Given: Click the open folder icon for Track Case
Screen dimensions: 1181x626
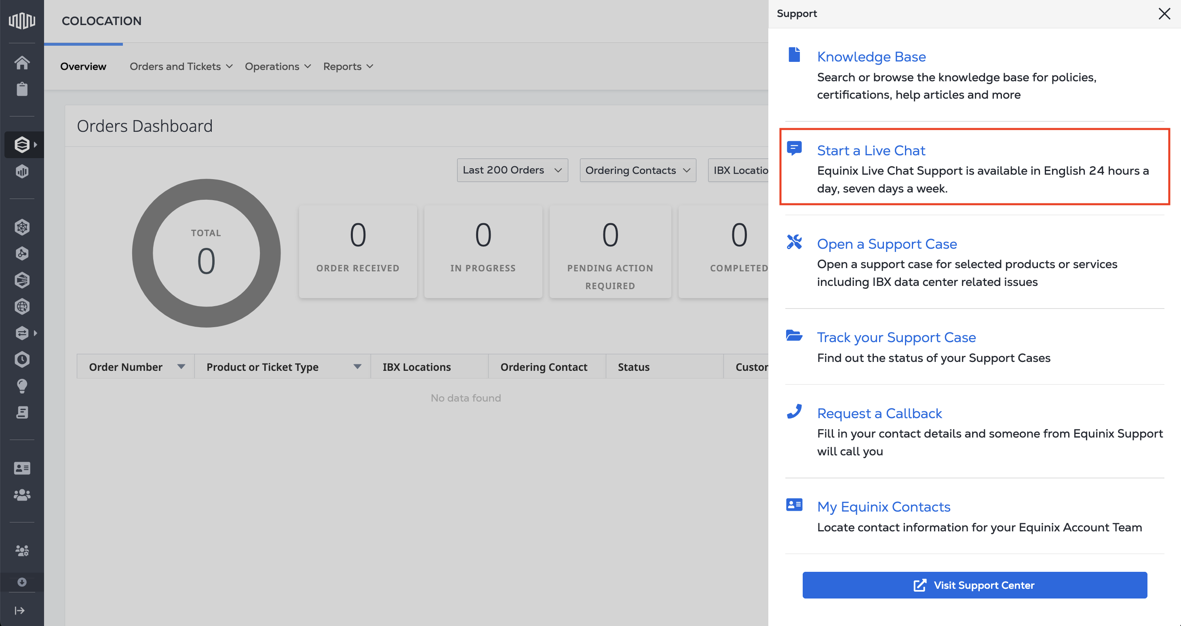Looking at the screenshot, I should (x=794, y=335).
